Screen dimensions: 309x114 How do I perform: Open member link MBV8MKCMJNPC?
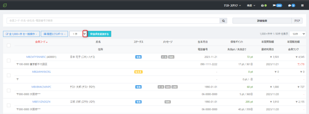click(x=41, y=87)
